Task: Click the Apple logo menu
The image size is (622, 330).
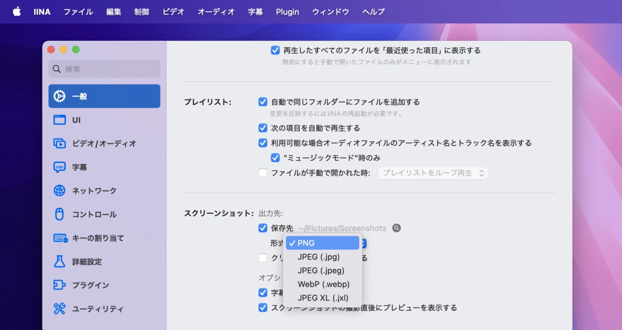Action: click(x=17, y=12)
